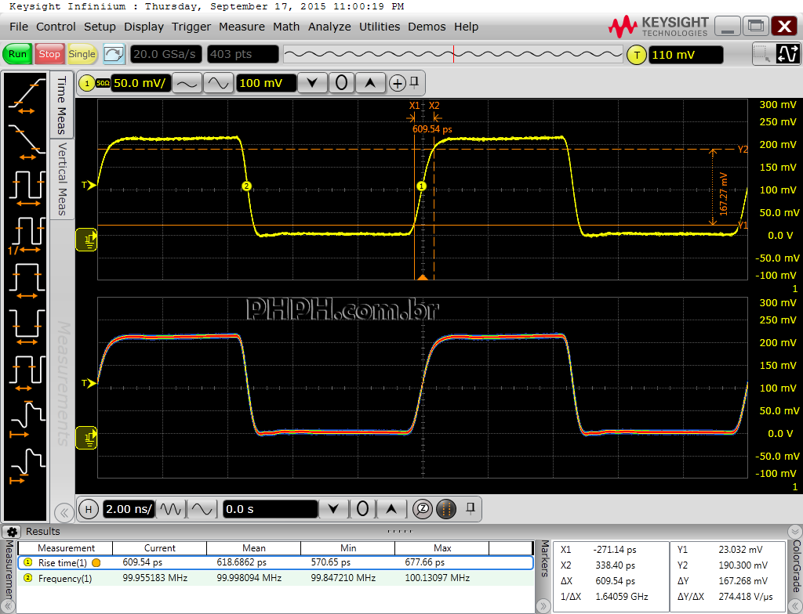This screenshot has height=614, width=803.
Task: Click the memory bar waveform overview
Action: (452, 54)
